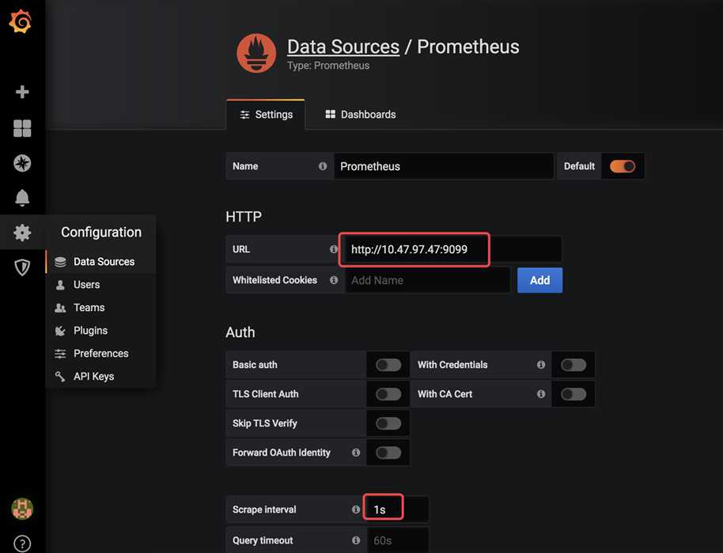
Task: Enable the With CA Cert toggle
Action: [x=573, y=394]
